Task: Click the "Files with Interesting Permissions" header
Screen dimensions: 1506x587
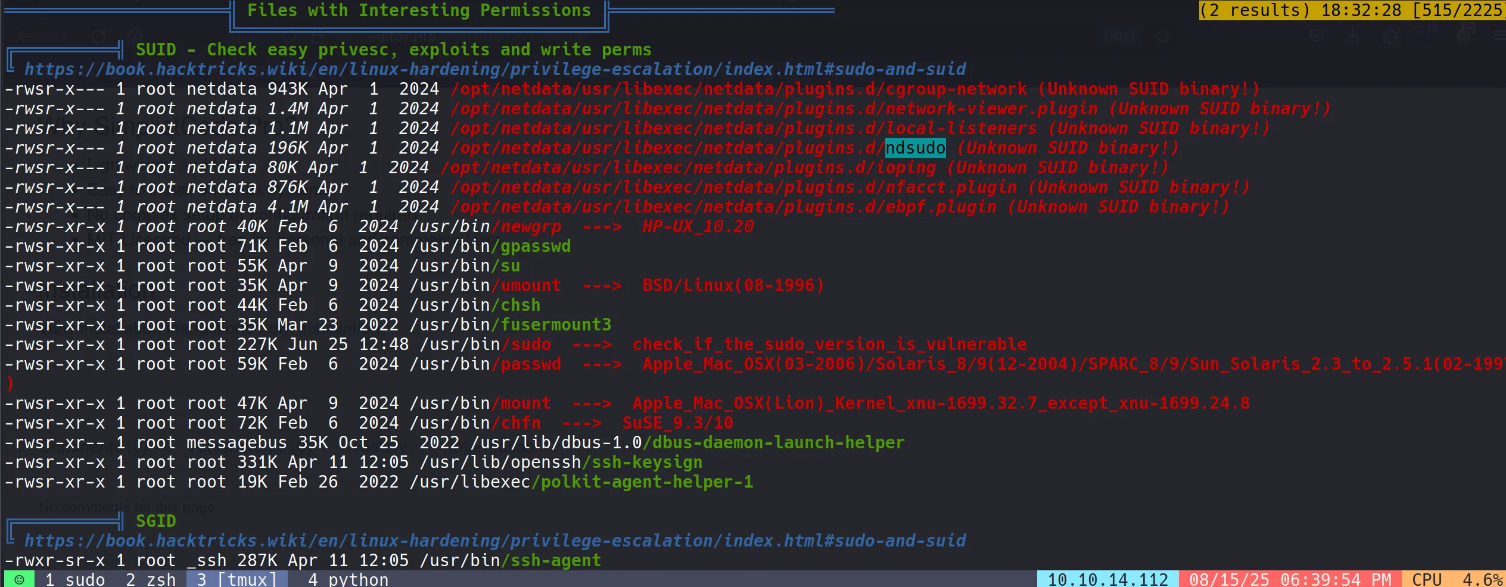Action: 419,11
